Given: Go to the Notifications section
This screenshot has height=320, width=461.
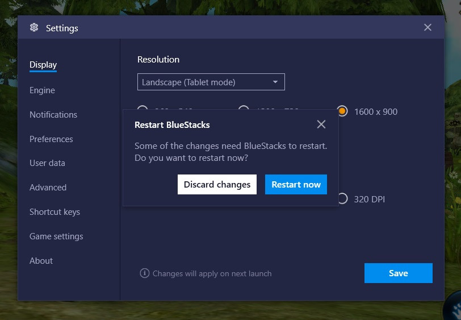Looking at the screenshot, I should coord(53,115).
